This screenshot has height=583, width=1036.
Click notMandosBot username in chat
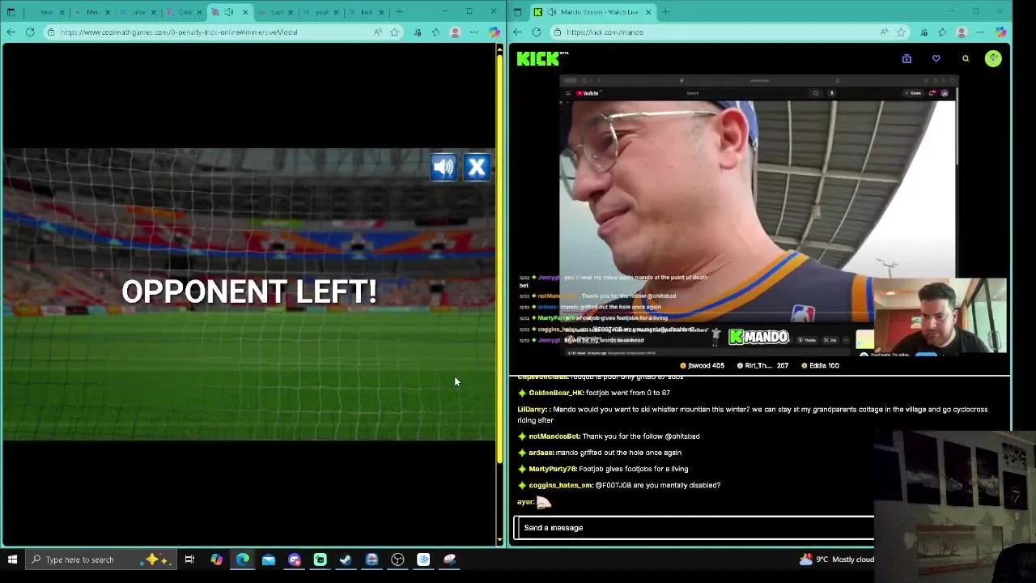tap(554, 436)
